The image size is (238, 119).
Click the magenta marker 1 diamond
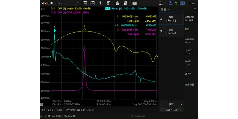point(84,50)
